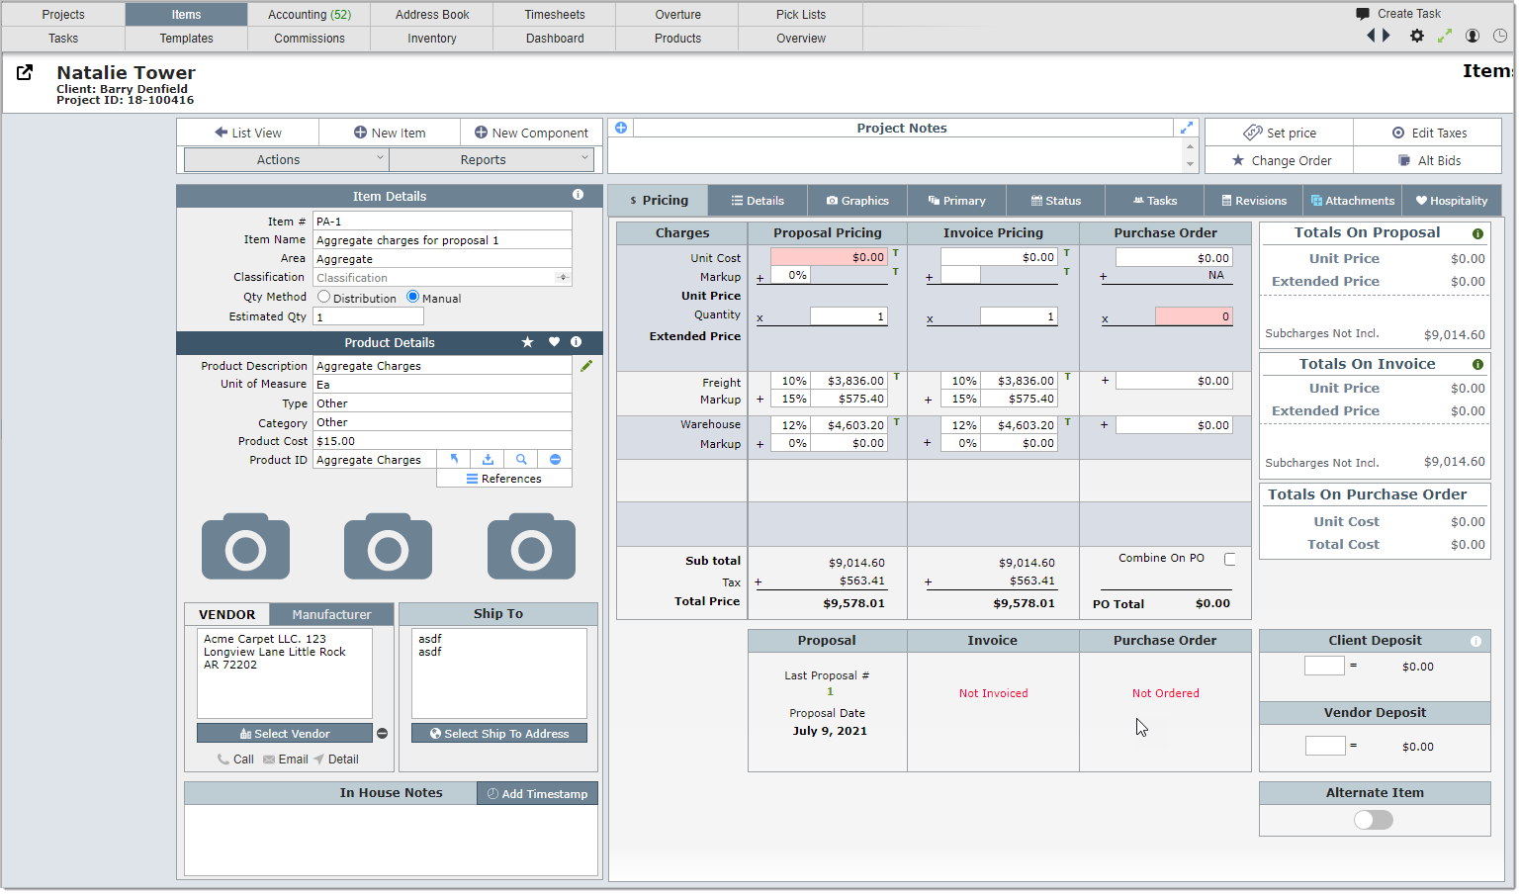Click the middle camera image placeholder
Viewport: 1520px width, 894px height.
coord(389,546)
